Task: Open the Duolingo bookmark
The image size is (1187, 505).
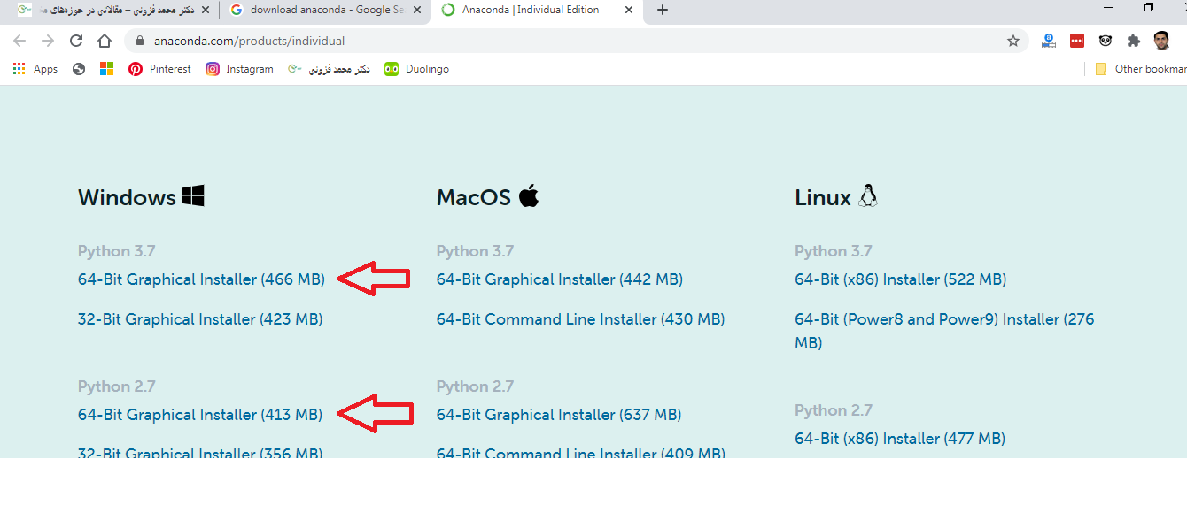Action: point(416,69)
